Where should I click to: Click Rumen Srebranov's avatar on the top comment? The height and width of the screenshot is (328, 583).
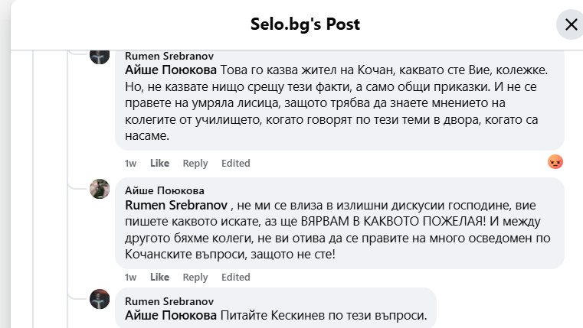point(100,55)
